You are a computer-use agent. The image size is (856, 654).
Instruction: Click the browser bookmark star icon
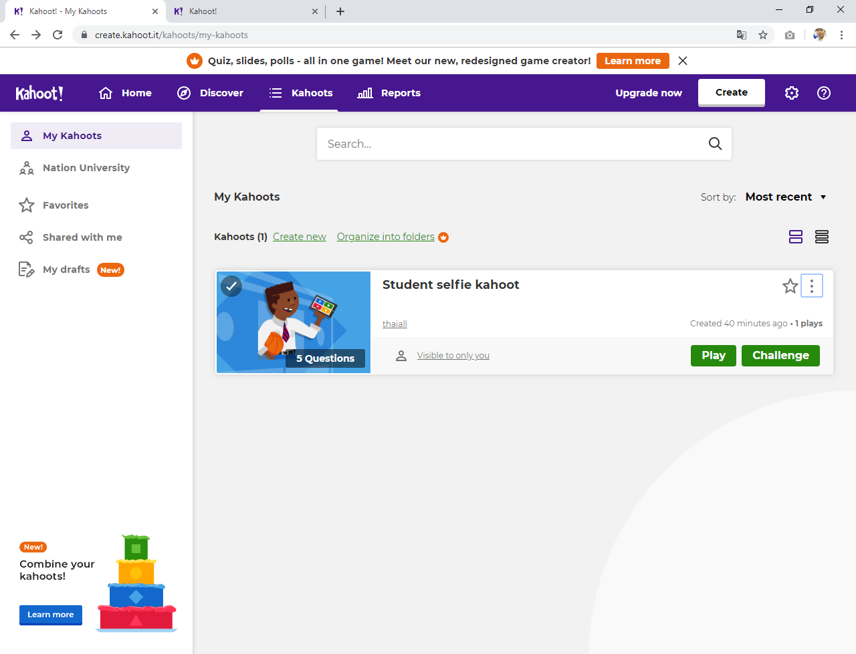pos(763,35)
